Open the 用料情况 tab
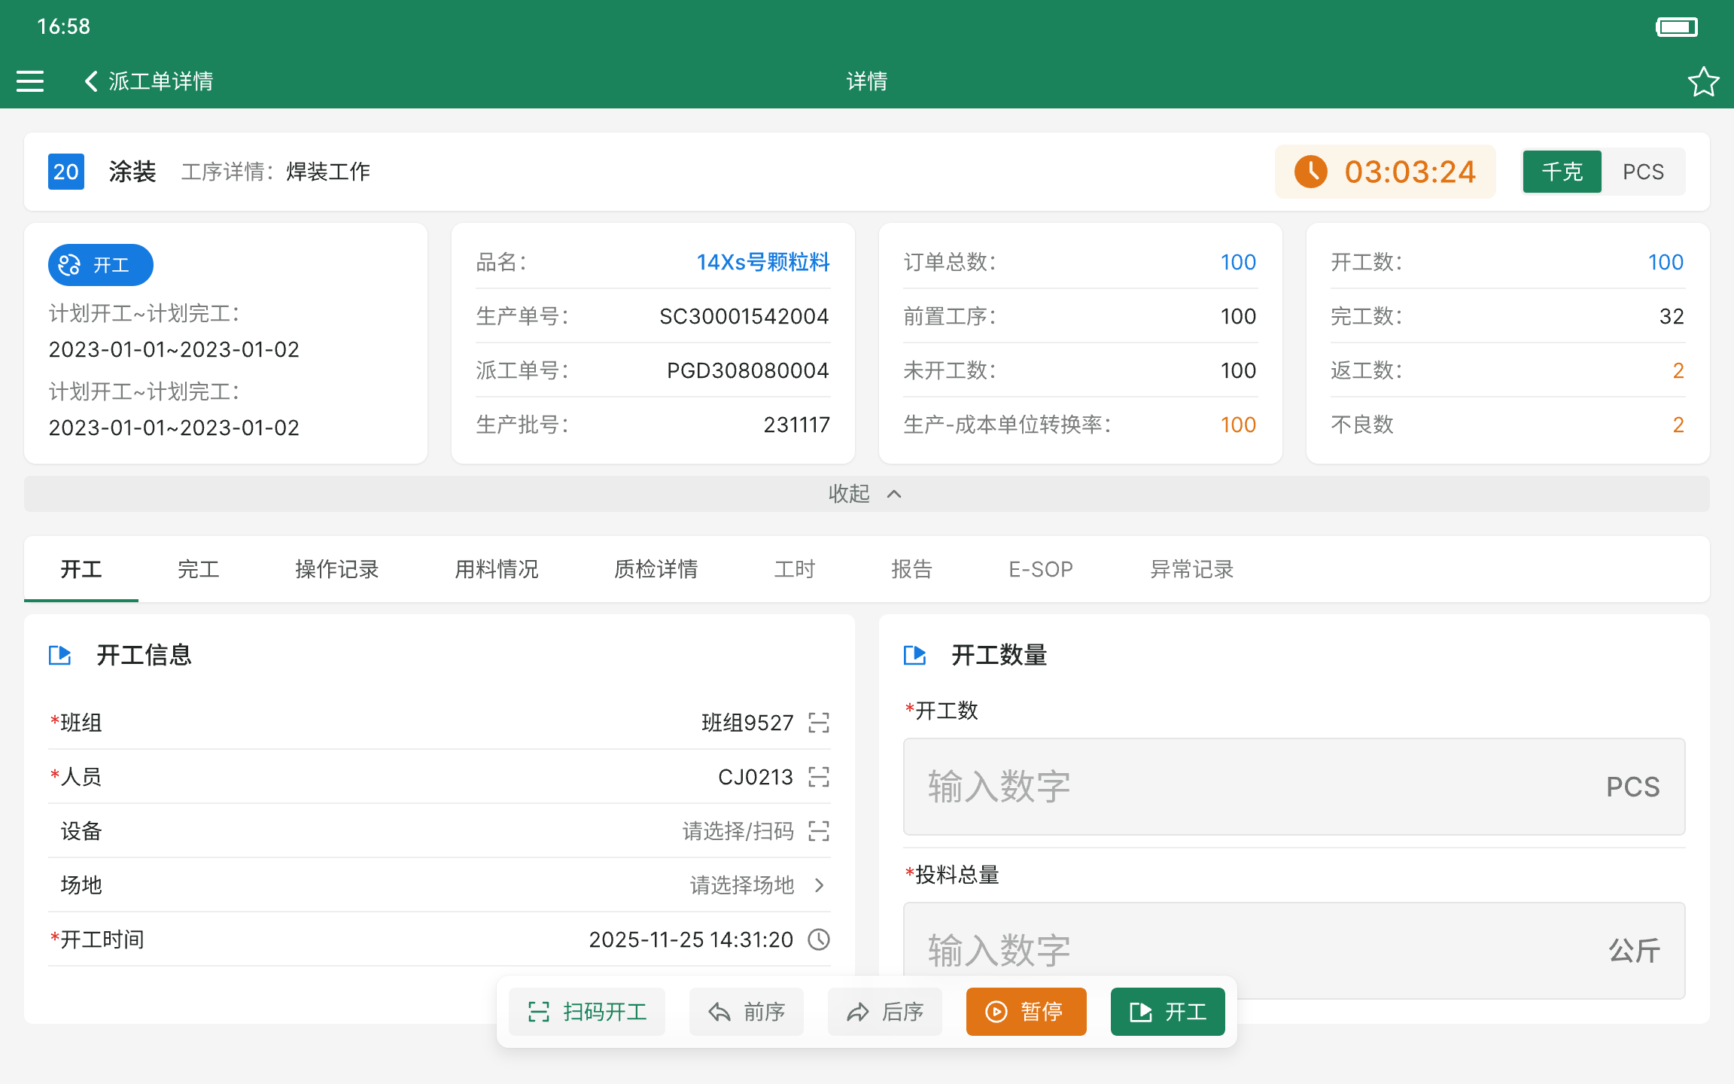Screen dimensions: 1734x1084 coord(497,569)
